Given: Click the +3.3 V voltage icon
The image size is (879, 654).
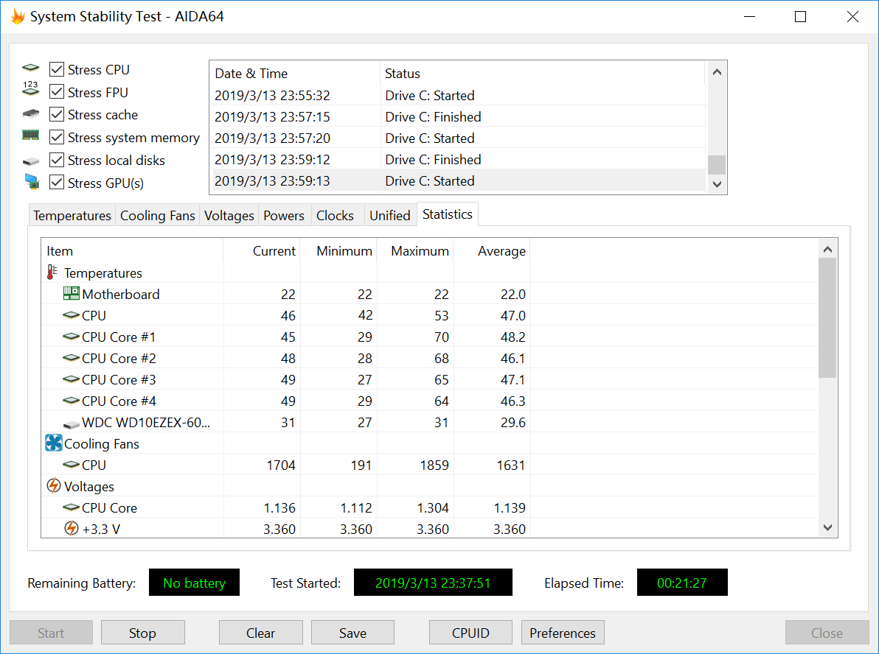Looking at the screenshot, I should [71, 529].
